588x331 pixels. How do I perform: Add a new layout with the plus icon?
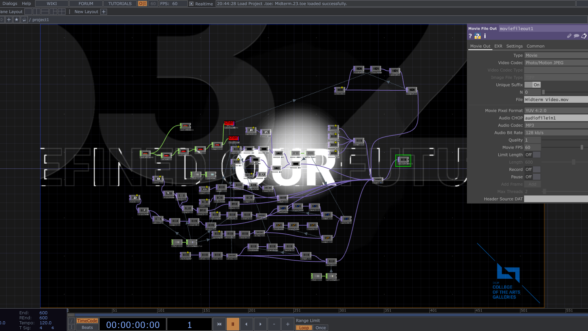click(x=104, y=12)
